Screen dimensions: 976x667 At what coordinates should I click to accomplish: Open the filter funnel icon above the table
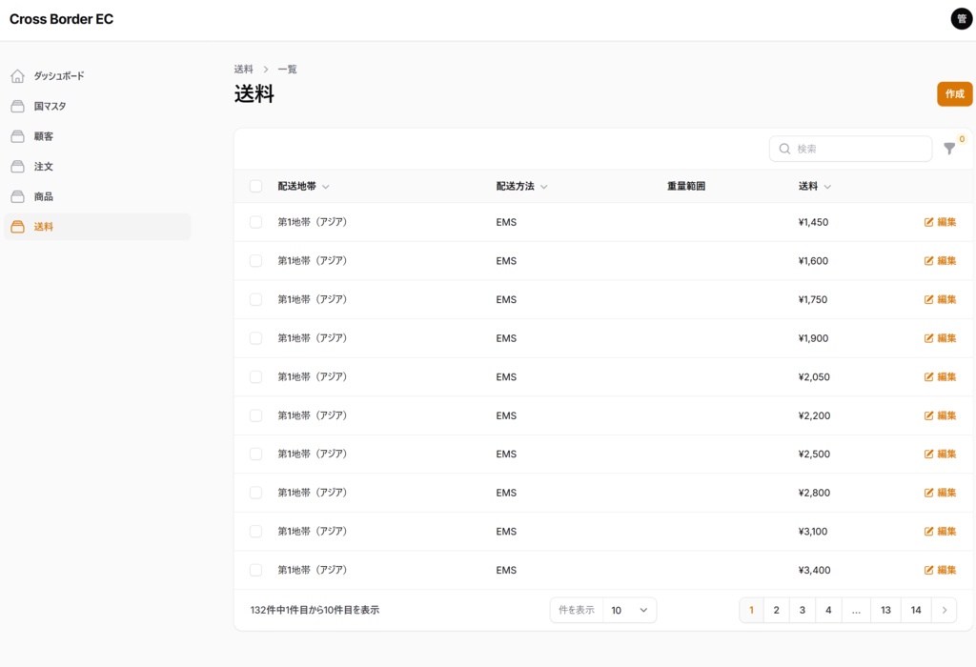[x=948, y=150]
